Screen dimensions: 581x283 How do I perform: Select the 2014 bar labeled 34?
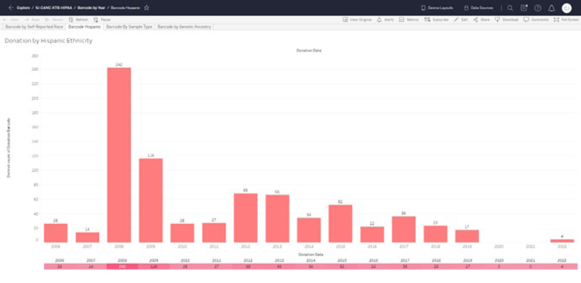click(309, 230)
